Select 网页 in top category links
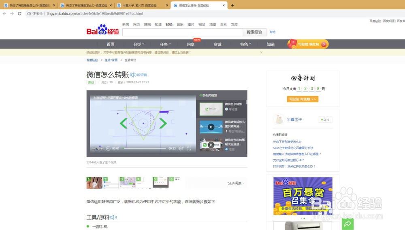This screenshot has width=405, height=230. click(136, 25)
